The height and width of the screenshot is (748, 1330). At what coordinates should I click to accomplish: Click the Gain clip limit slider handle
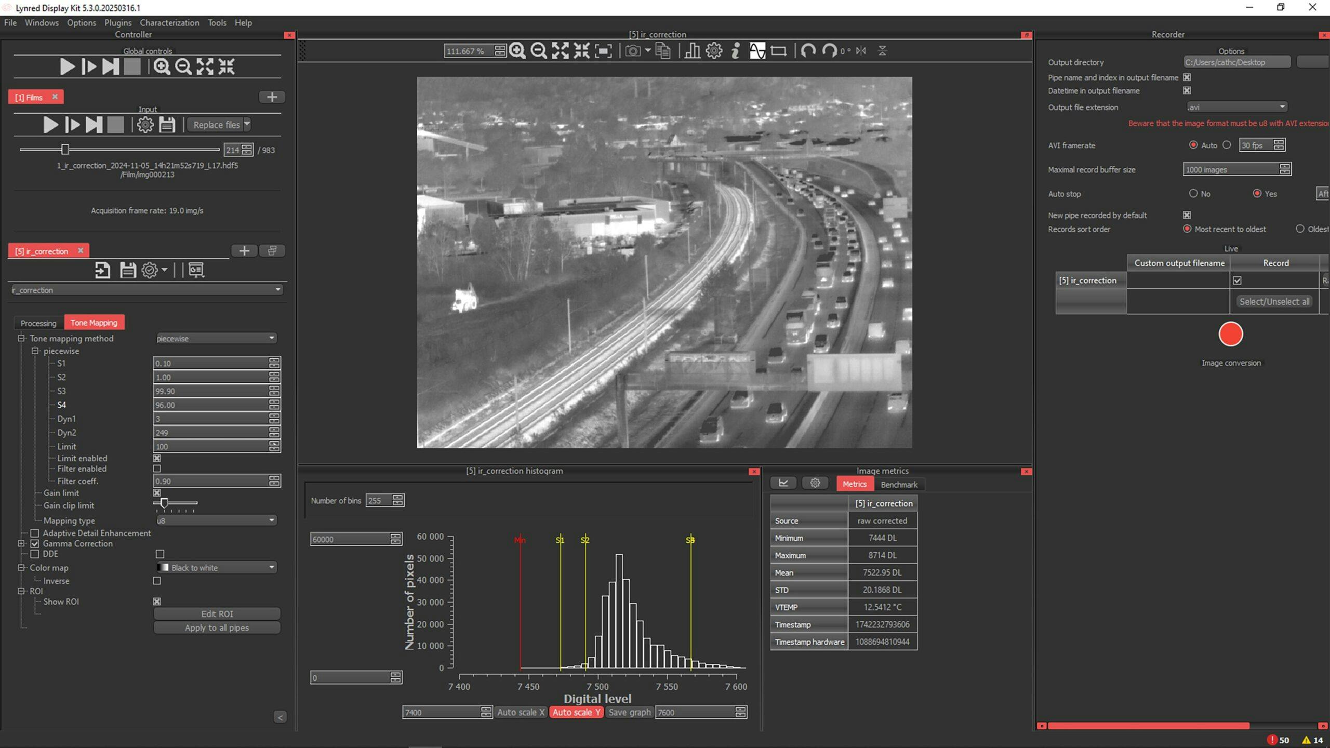(x=164, y=503)
